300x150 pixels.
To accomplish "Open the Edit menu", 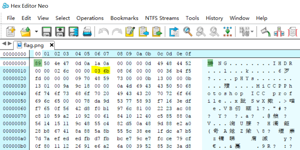I will point(26,18).
